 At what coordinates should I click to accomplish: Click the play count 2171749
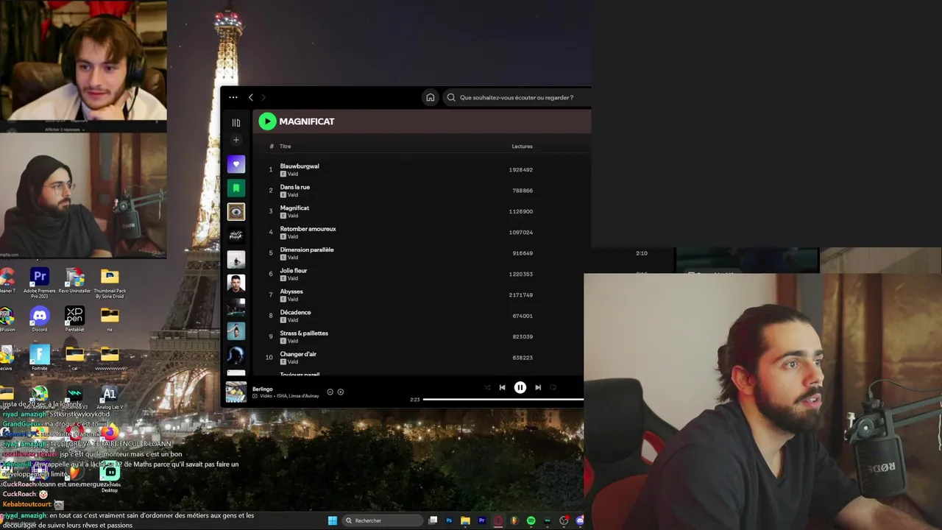click(x=521, y=295)
